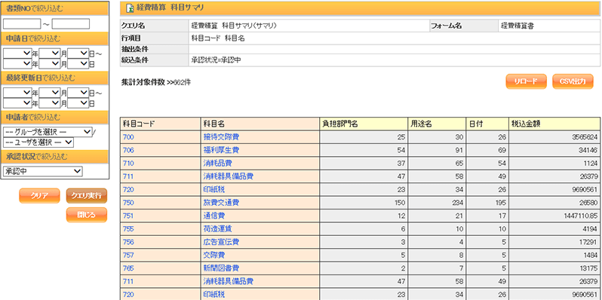Screen dimensions: 602x300
Task: Open the 新聞図書費 link
Action: pyautogui.click(x=221, y=268)
